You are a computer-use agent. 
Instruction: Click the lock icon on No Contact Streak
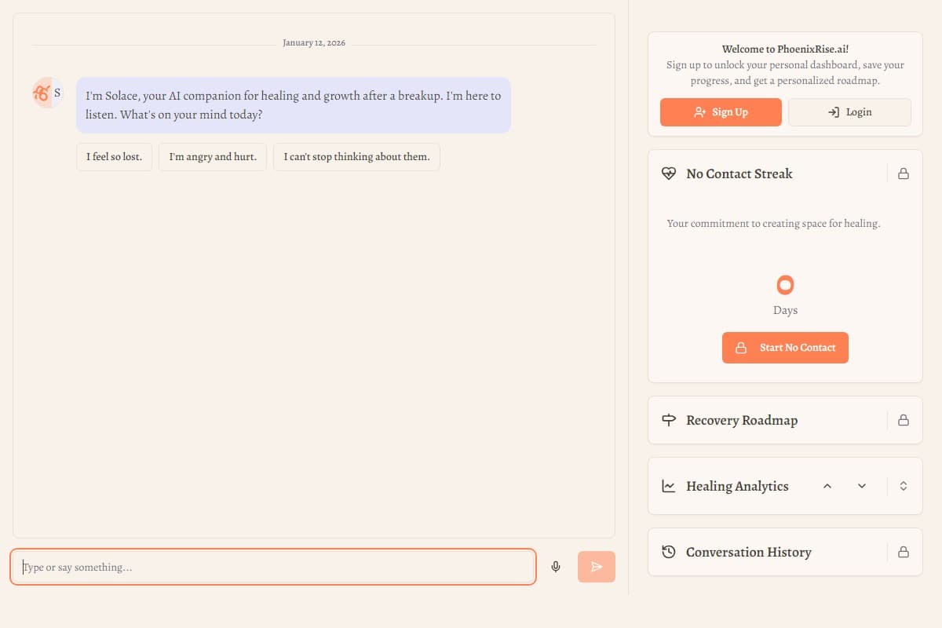904,173
